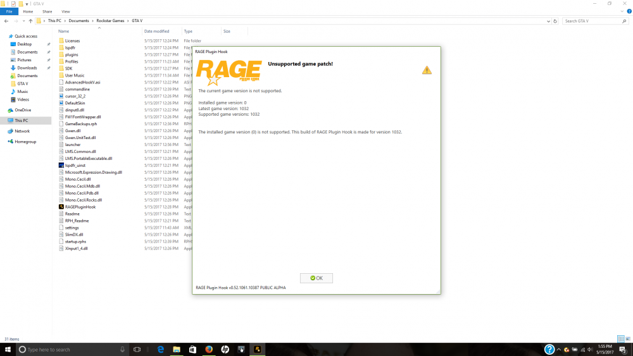This screenshot has height=356, width=633.
Task: Open Pictures in Quick access
Action: tap(24, 59)
